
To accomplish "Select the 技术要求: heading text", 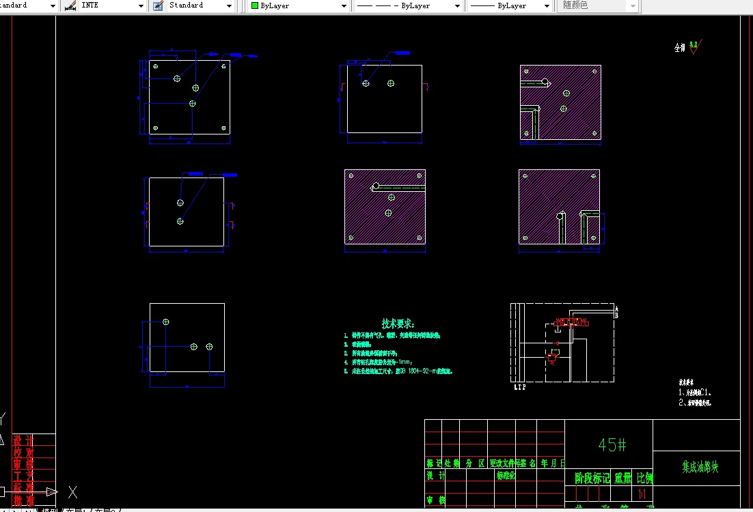I will point(398,324).
